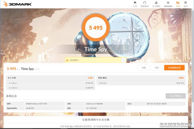The height and width of the screenshot is (129, 194).
Task: Open the '?' help on the validation warning
Action: point(123,60)
